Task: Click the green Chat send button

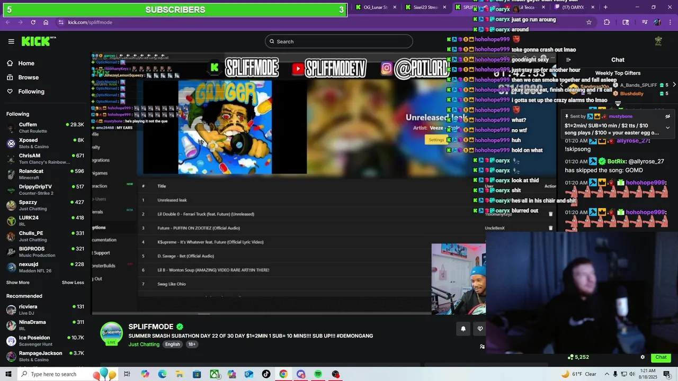Action: coord(661,357)
